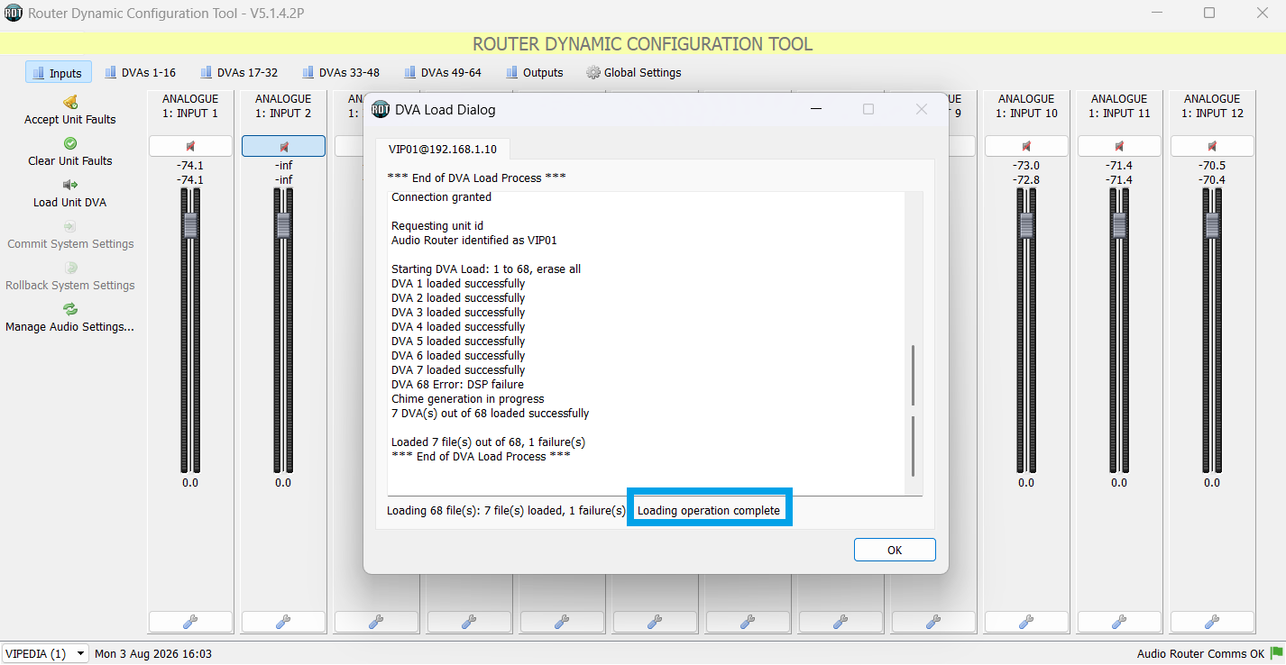Click 'Starting DVA Load: 1 to 68, erase all'

point(486,269)
